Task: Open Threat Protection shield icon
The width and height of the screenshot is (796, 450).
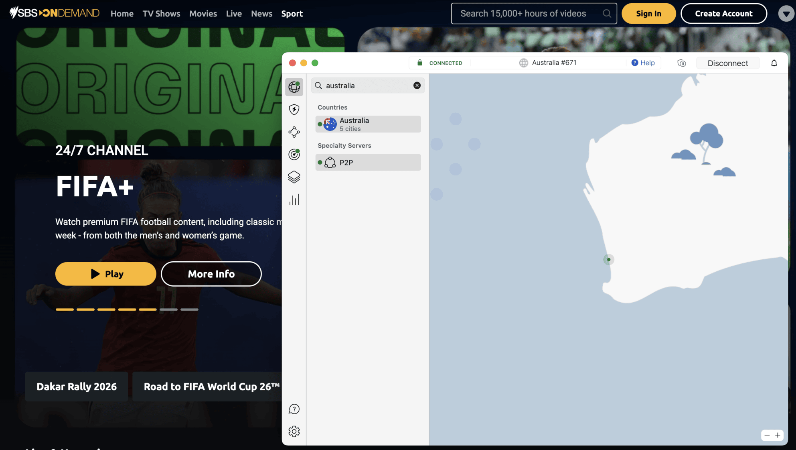Action: (294, 110)
